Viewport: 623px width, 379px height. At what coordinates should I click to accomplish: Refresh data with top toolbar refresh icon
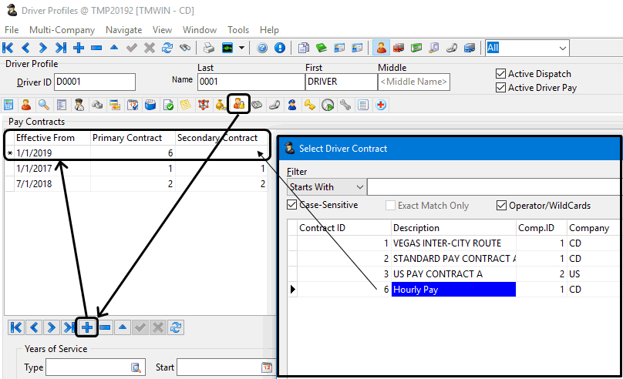coord(167,48)
